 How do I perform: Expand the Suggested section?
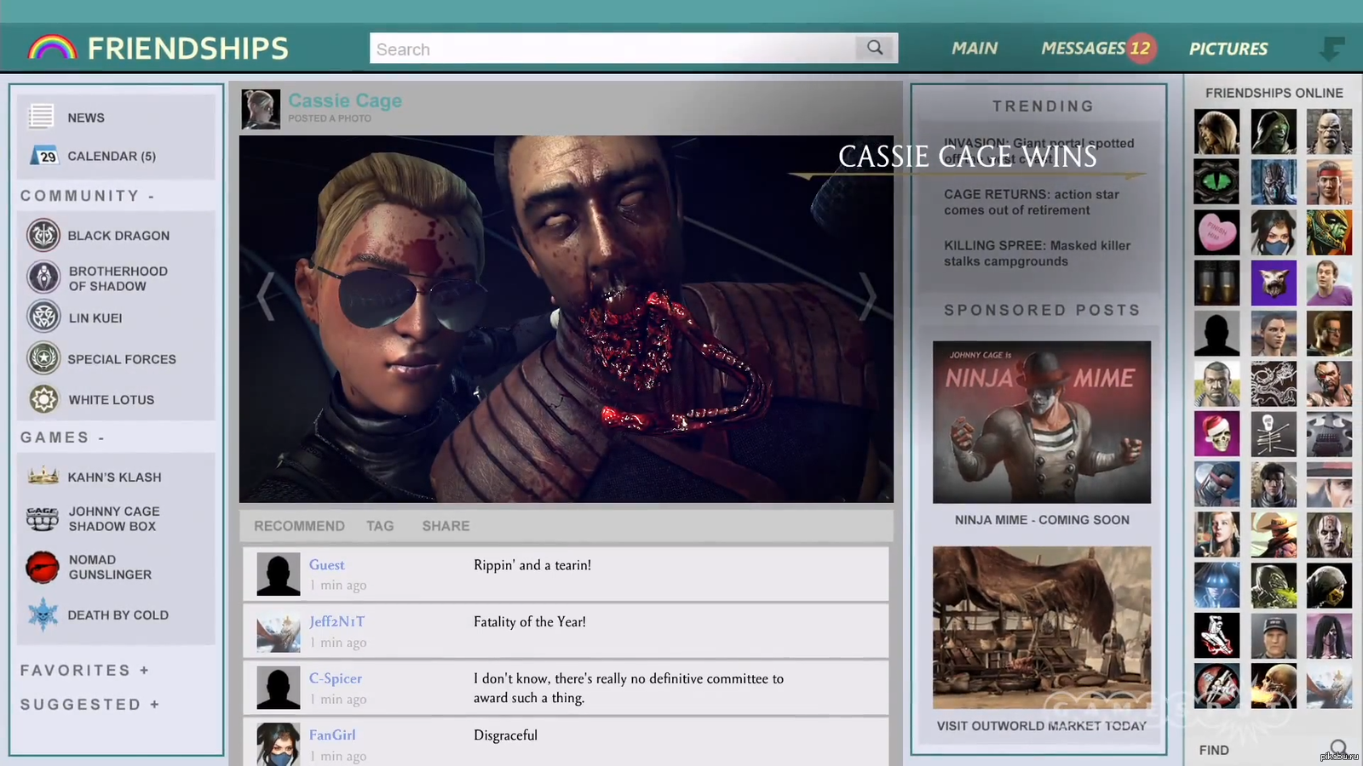154,705
